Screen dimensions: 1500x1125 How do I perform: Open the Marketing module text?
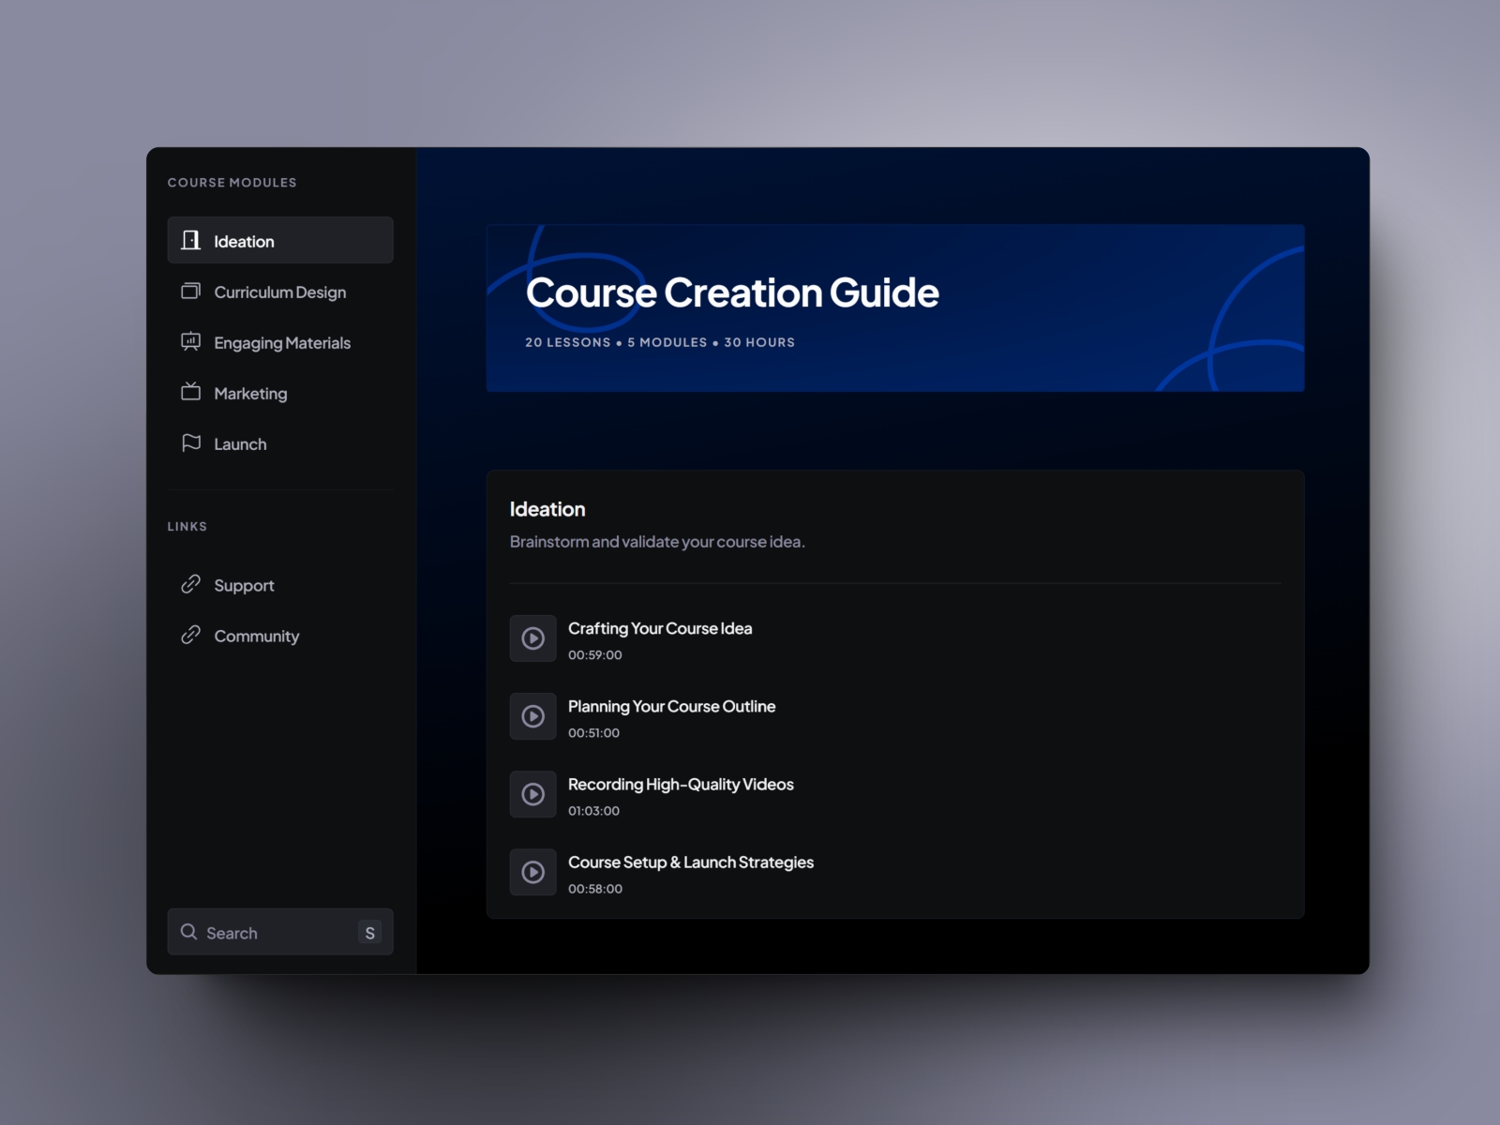[250, 394]
